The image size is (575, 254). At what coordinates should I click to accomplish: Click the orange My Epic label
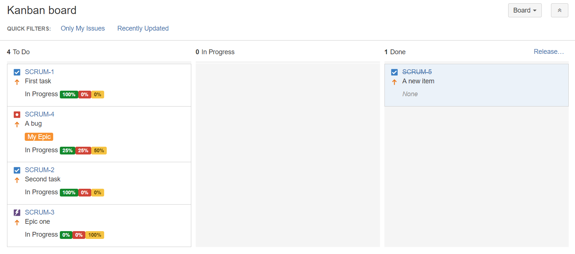click(39, 137)
